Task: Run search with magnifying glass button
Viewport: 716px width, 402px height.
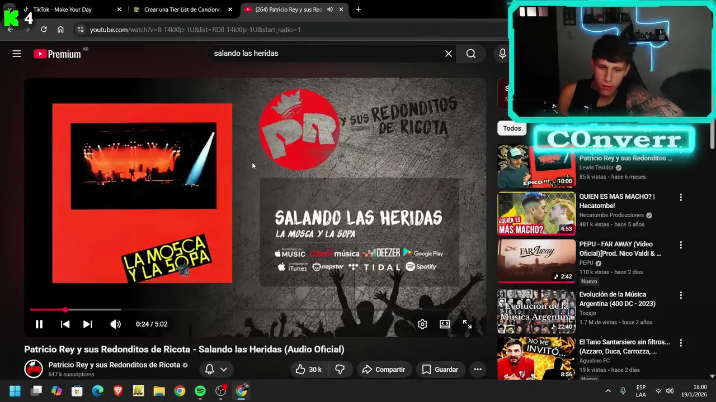Action: coord(471,54)
